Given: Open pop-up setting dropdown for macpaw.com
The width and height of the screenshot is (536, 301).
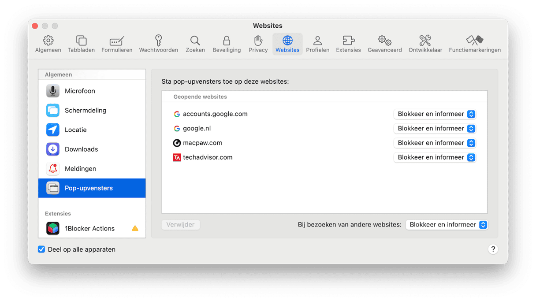Looking at the screenshot, I should tap(435, 143).
